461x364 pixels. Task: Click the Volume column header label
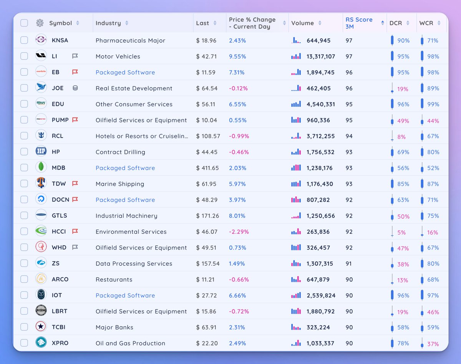(303, 23)
